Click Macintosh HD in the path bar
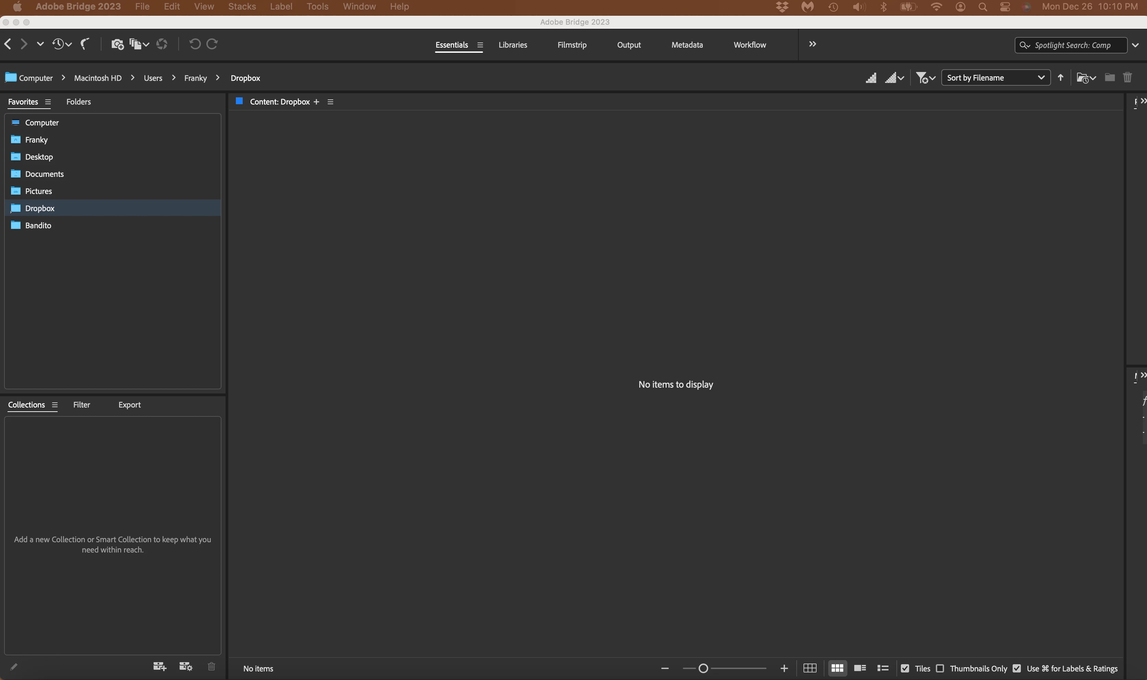 [x=98, y=78]
